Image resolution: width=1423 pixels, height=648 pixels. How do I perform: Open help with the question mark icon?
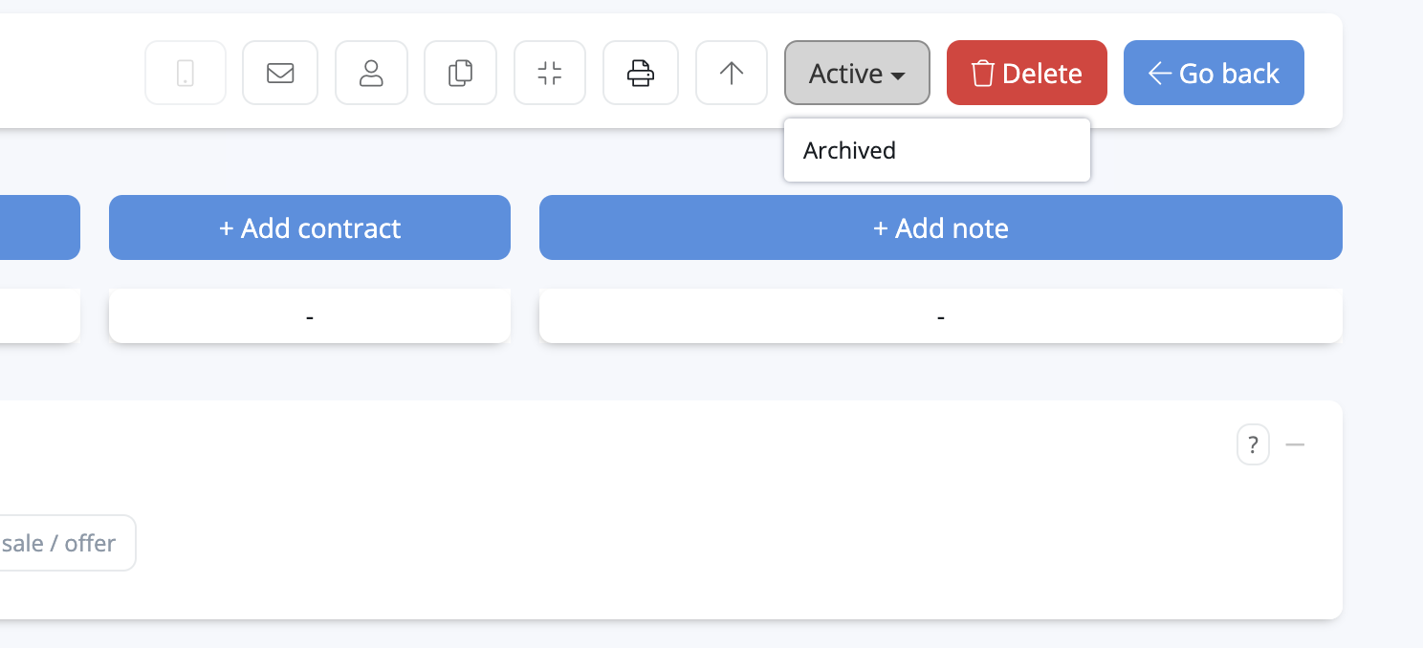[1253, 444]
